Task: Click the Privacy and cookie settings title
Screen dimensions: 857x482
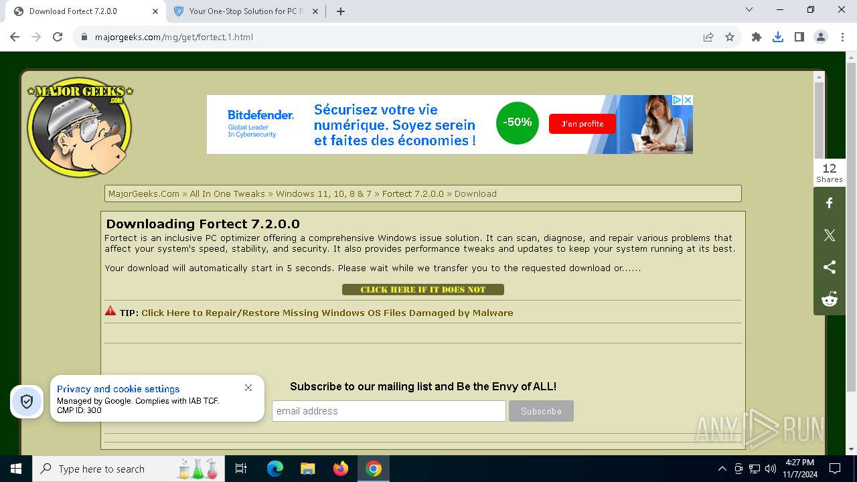Action: pyautogui.click(x=119, y=389)
